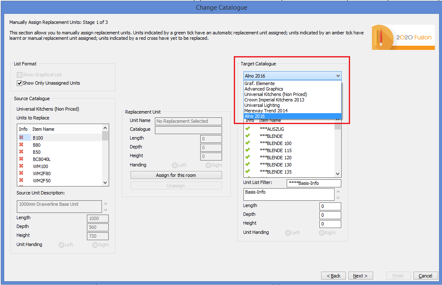Viewport: 442px width, 285px height.
Task: Select ***AUSZUG in target item list
Action: [x=289, y=129]
